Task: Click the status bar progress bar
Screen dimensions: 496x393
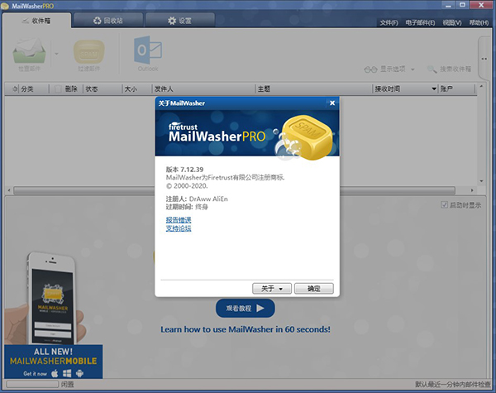Action: 32,384
